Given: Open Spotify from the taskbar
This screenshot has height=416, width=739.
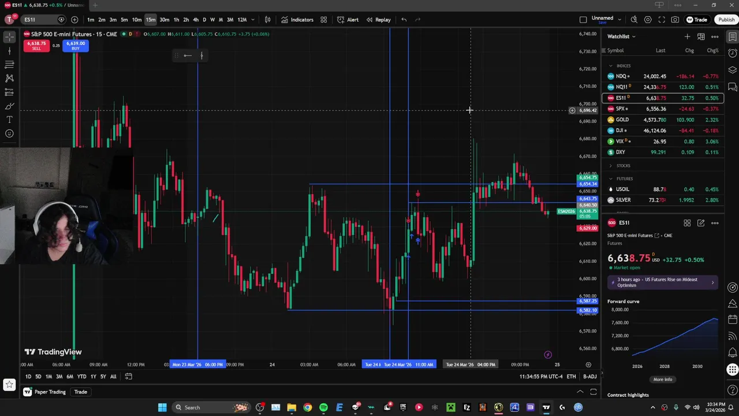Looking at the screenshot, I should 323,407.
